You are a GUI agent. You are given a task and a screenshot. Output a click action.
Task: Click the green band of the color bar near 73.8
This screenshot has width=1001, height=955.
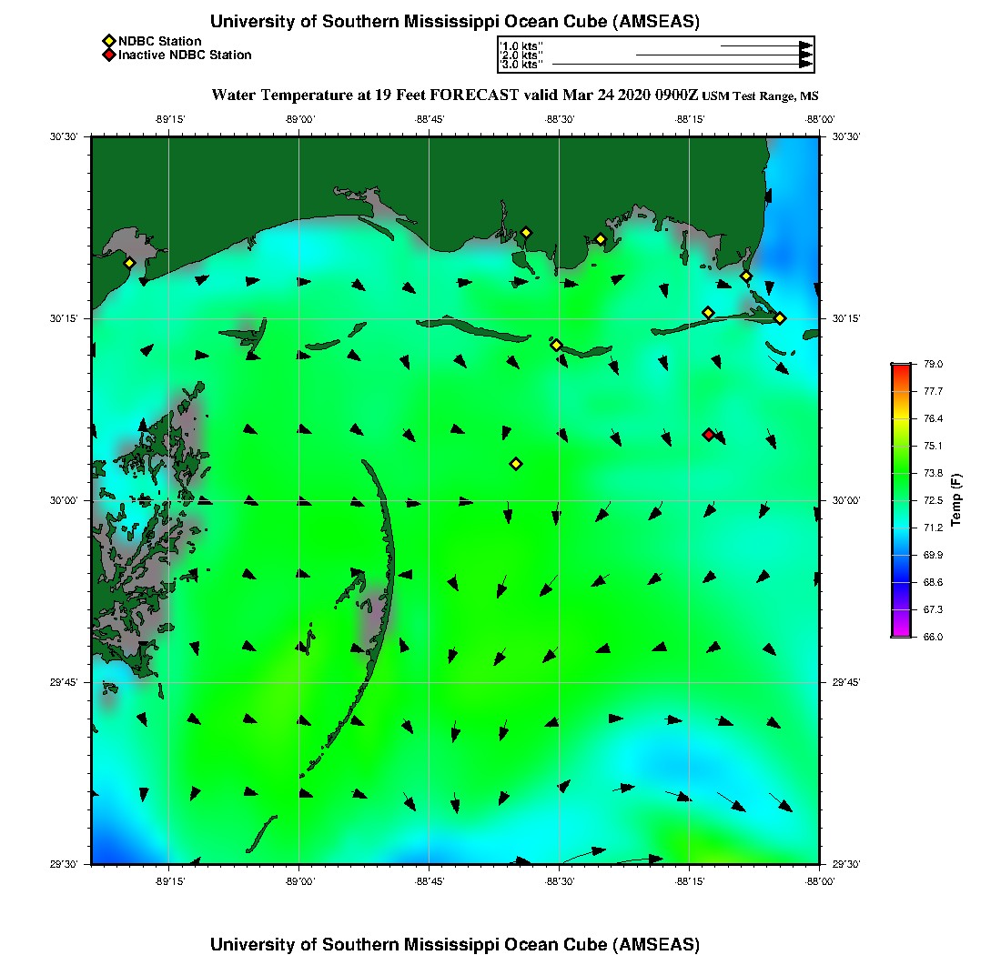(901, 473)
